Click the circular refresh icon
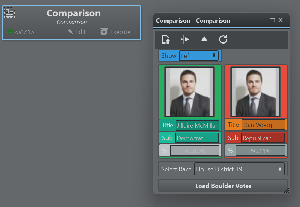Viewport: 300px width, 207px height. point(223,39)
